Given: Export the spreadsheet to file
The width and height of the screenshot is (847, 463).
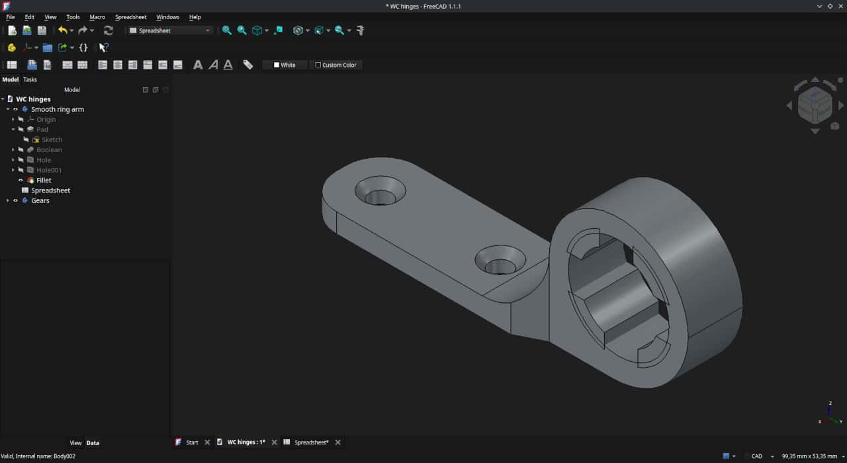Looking at the screenshot, I should tap(47, 65).
